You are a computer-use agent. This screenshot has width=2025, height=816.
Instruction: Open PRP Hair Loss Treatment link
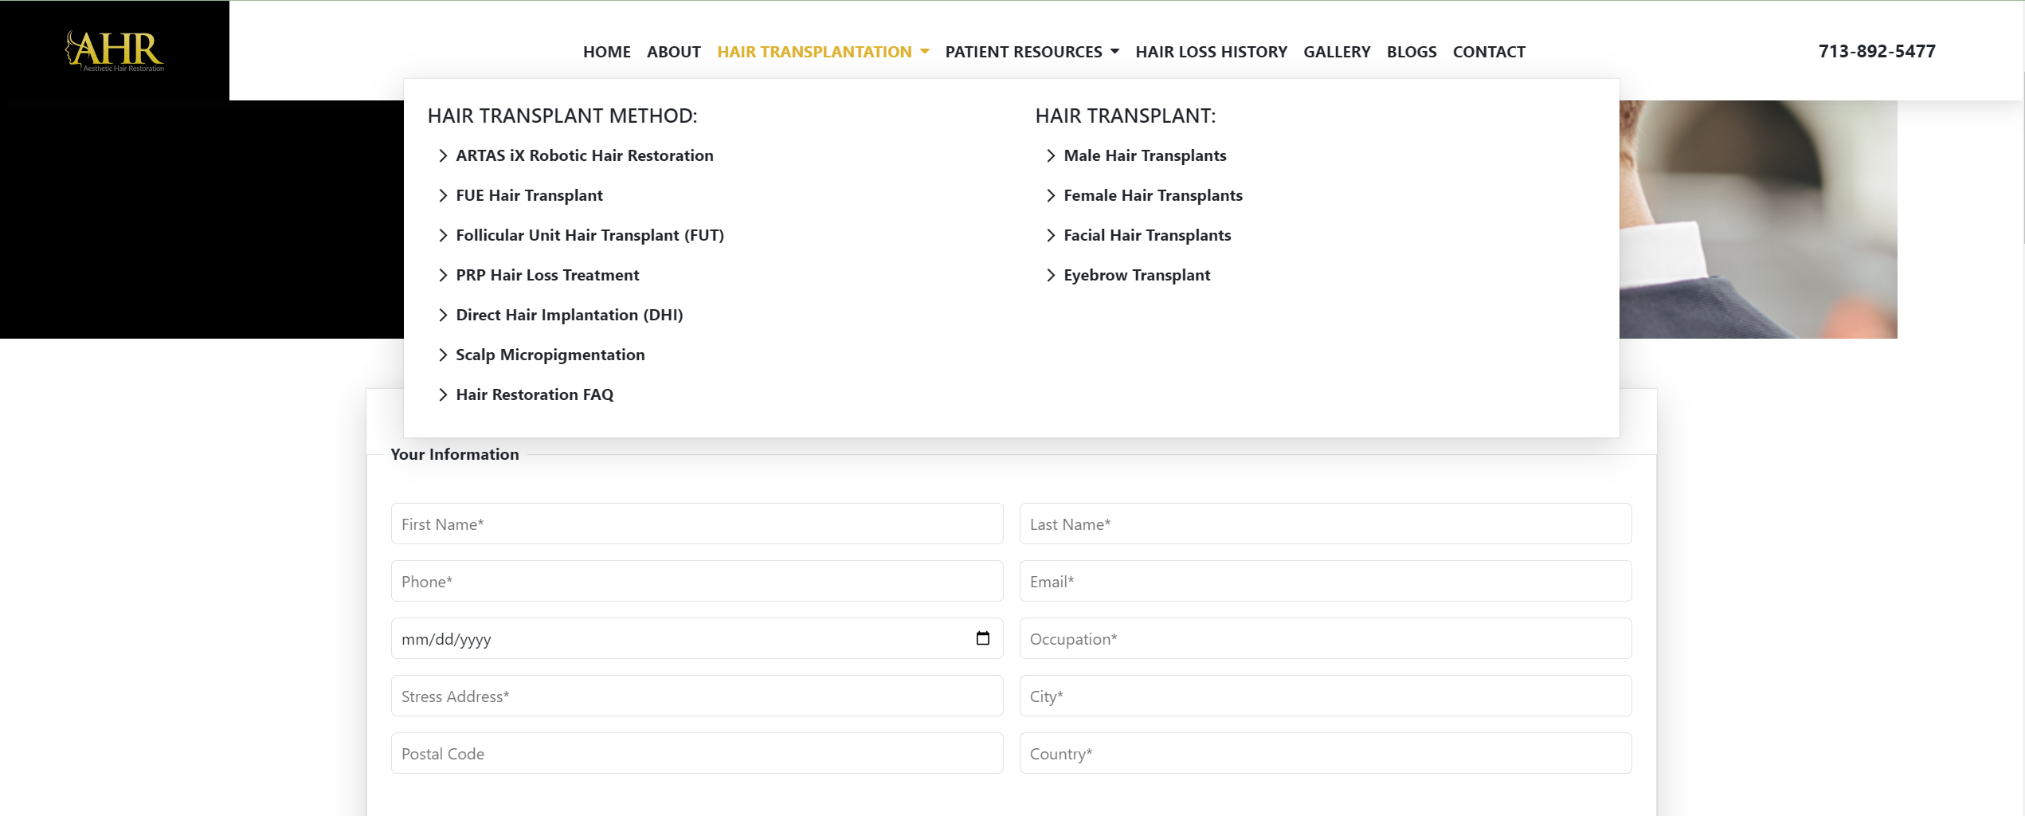point(547,276)
